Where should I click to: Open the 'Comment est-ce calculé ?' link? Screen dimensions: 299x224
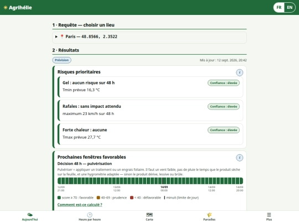tap(80, 205)
